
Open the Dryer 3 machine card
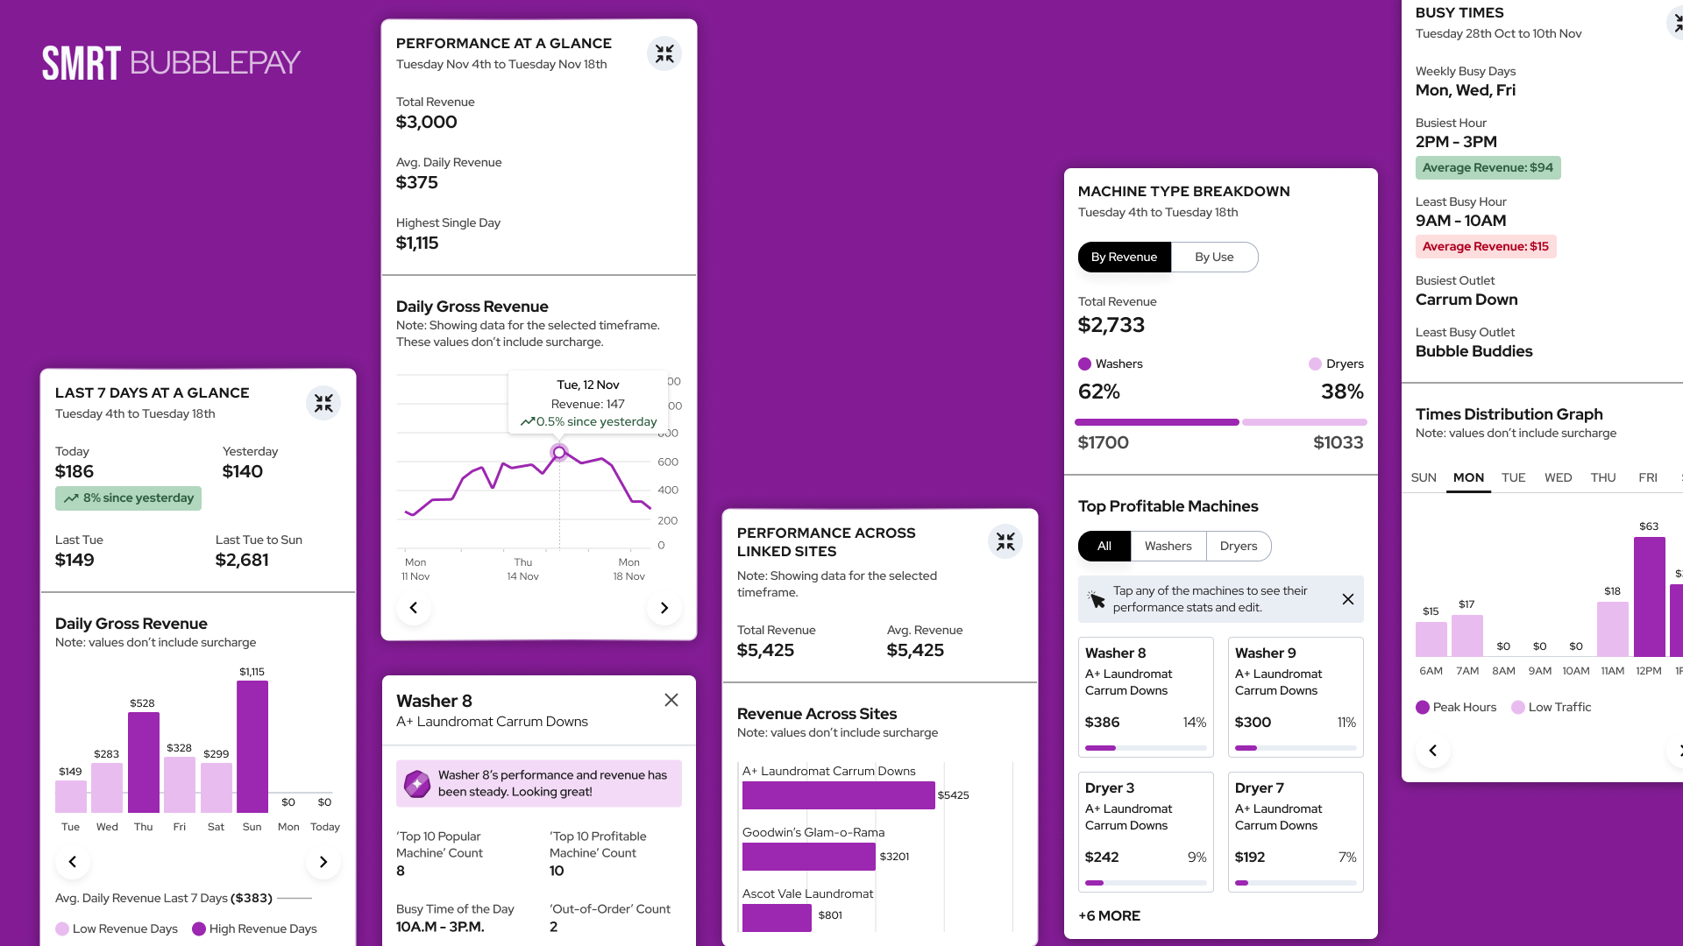pos(1145,832)
